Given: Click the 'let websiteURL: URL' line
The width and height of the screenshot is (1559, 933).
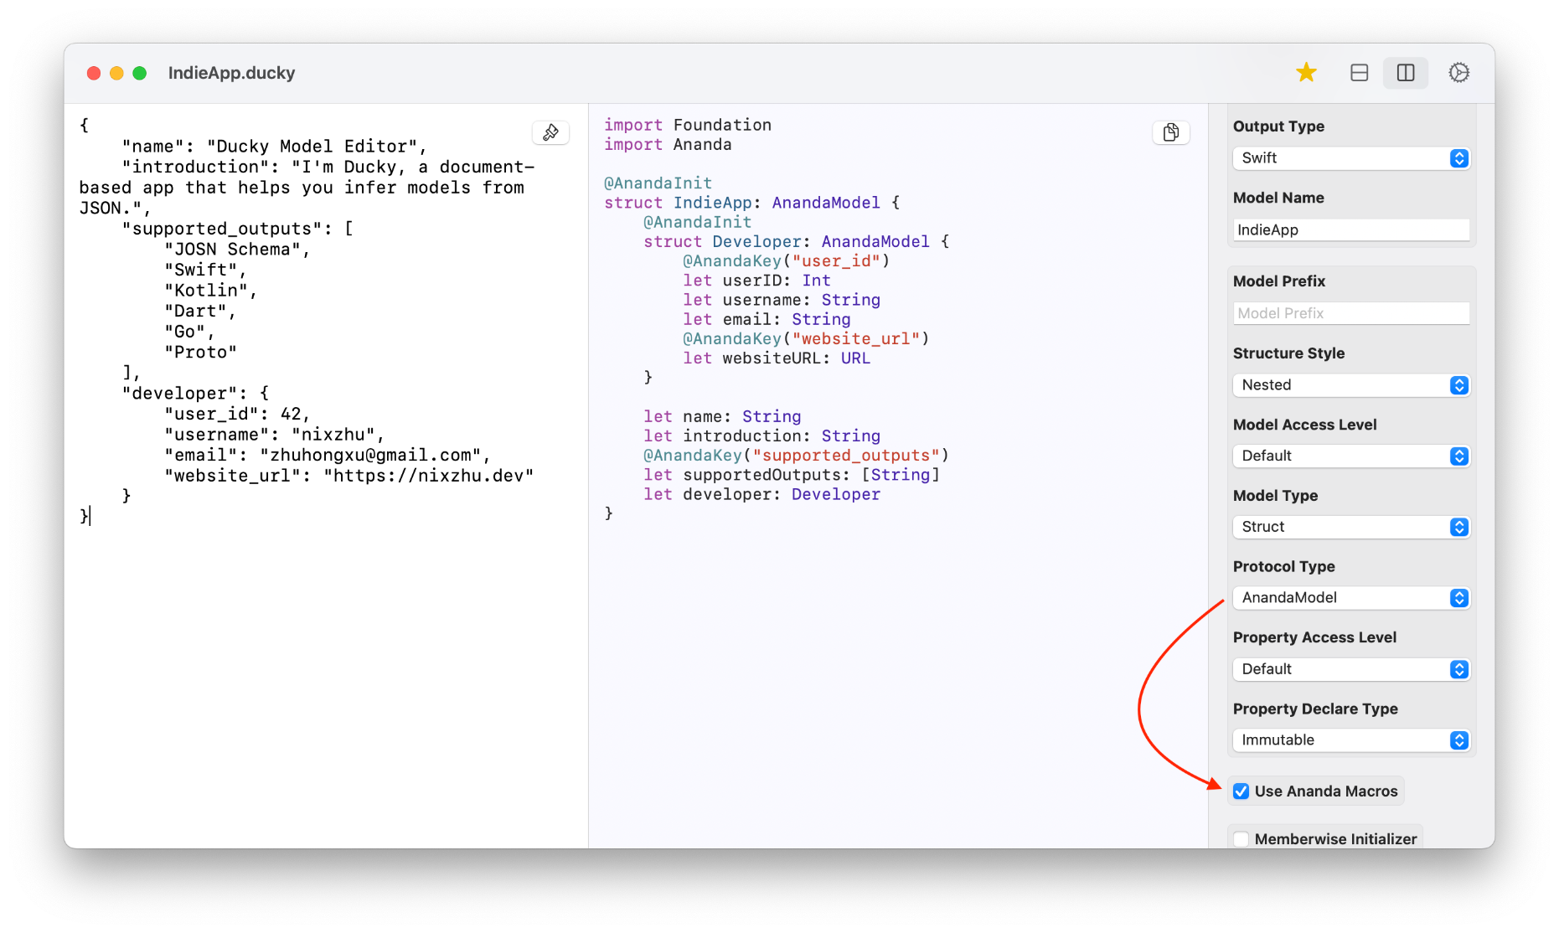Looking at the screenshot, I should (777, 358).
